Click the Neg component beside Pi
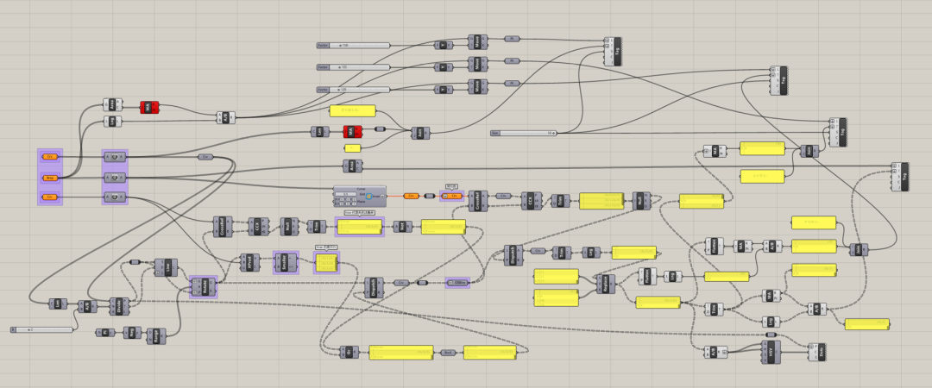The width and height of the screenshot is (932, 388). (x=131, y=332)
